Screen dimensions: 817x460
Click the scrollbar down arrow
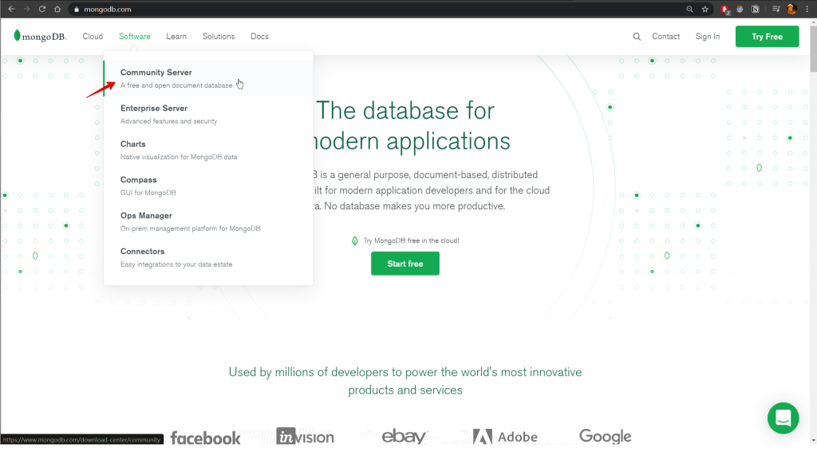[813, 441]
